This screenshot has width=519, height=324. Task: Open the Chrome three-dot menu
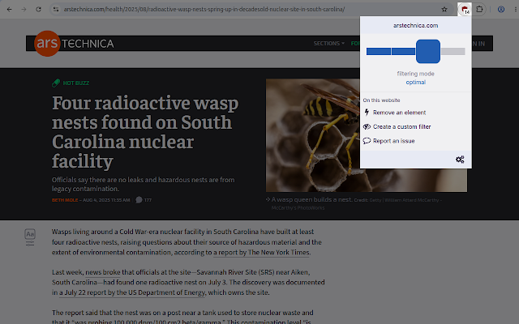(x=516, y=9)
